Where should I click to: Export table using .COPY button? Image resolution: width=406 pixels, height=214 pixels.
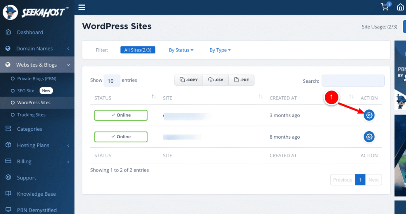pyautogui.click(x=189, y=80)
